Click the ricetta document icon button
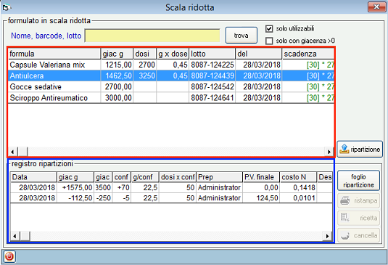 click(x=358, y=218)
